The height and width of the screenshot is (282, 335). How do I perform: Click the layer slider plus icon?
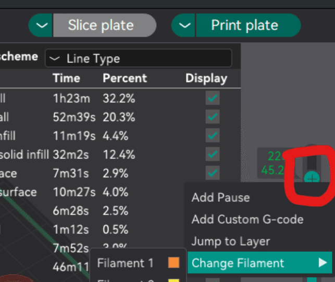312,178
